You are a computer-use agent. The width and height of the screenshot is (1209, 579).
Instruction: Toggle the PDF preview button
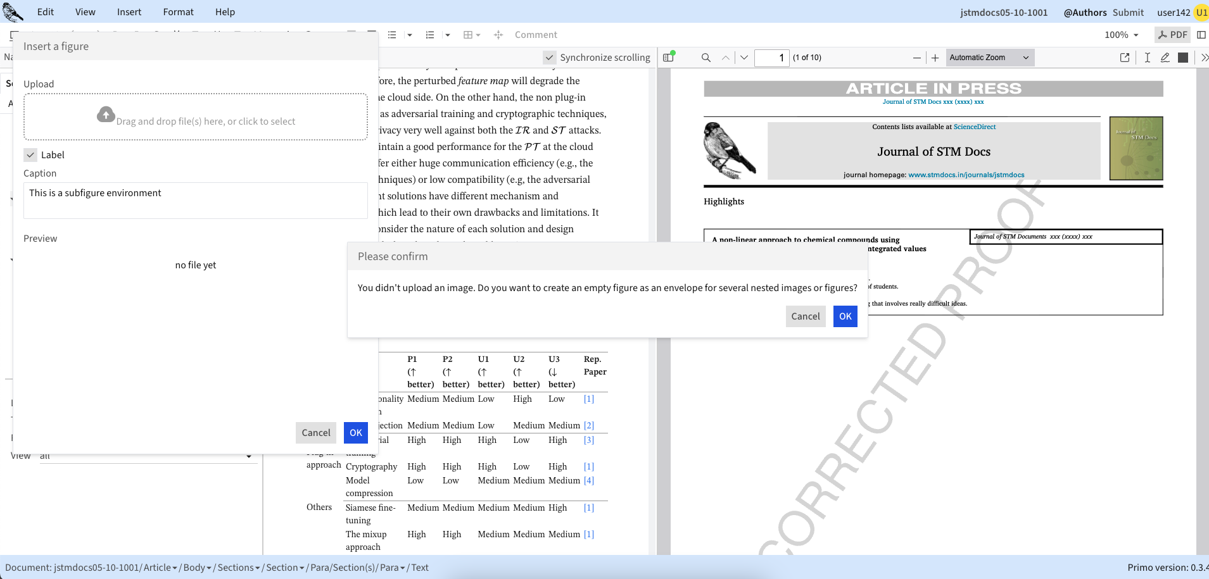click(x=1172, y=35)
